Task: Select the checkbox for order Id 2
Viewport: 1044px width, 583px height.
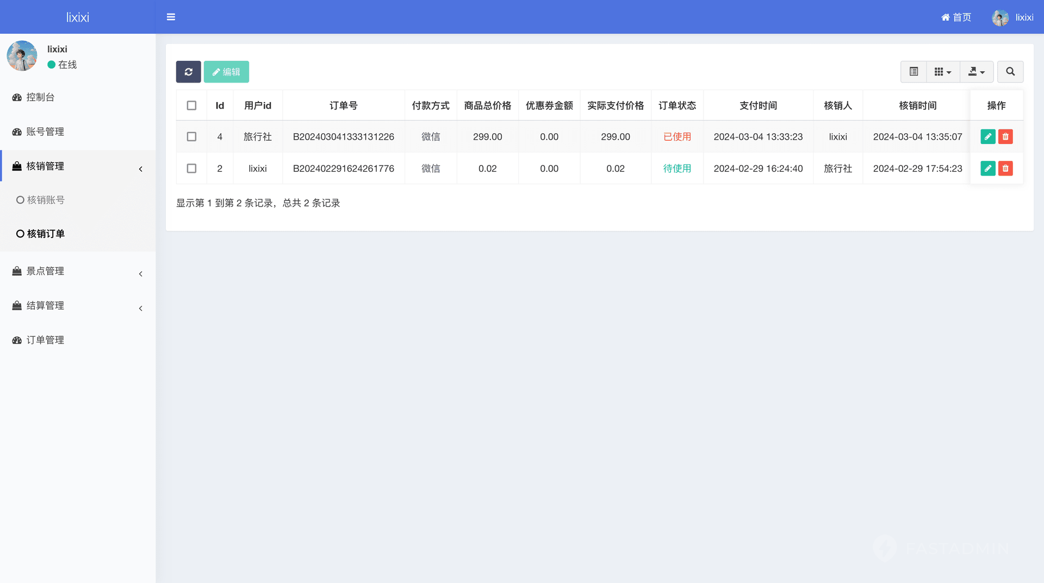Action: click(x=191, y=168)
